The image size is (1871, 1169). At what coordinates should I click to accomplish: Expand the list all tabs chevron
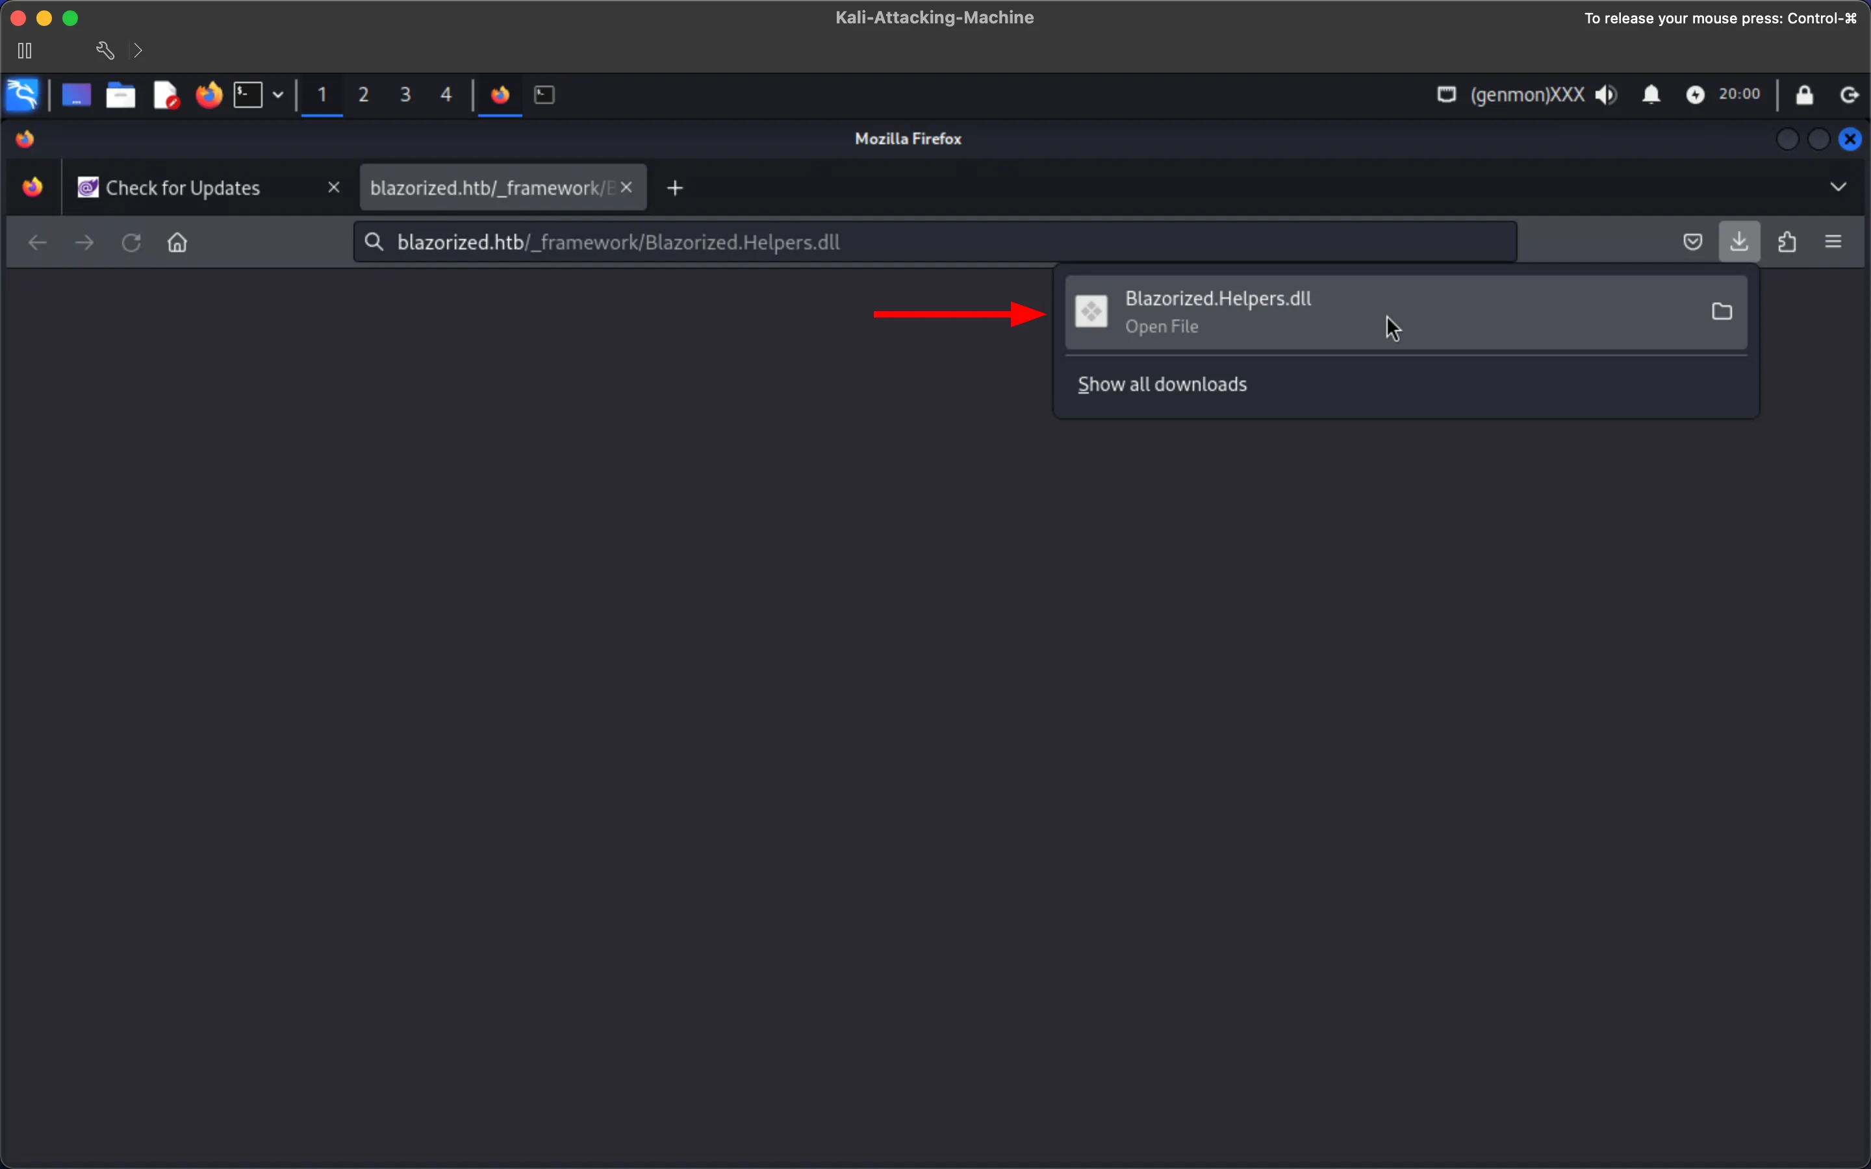pyautogui.click(x=1839, y=187)
